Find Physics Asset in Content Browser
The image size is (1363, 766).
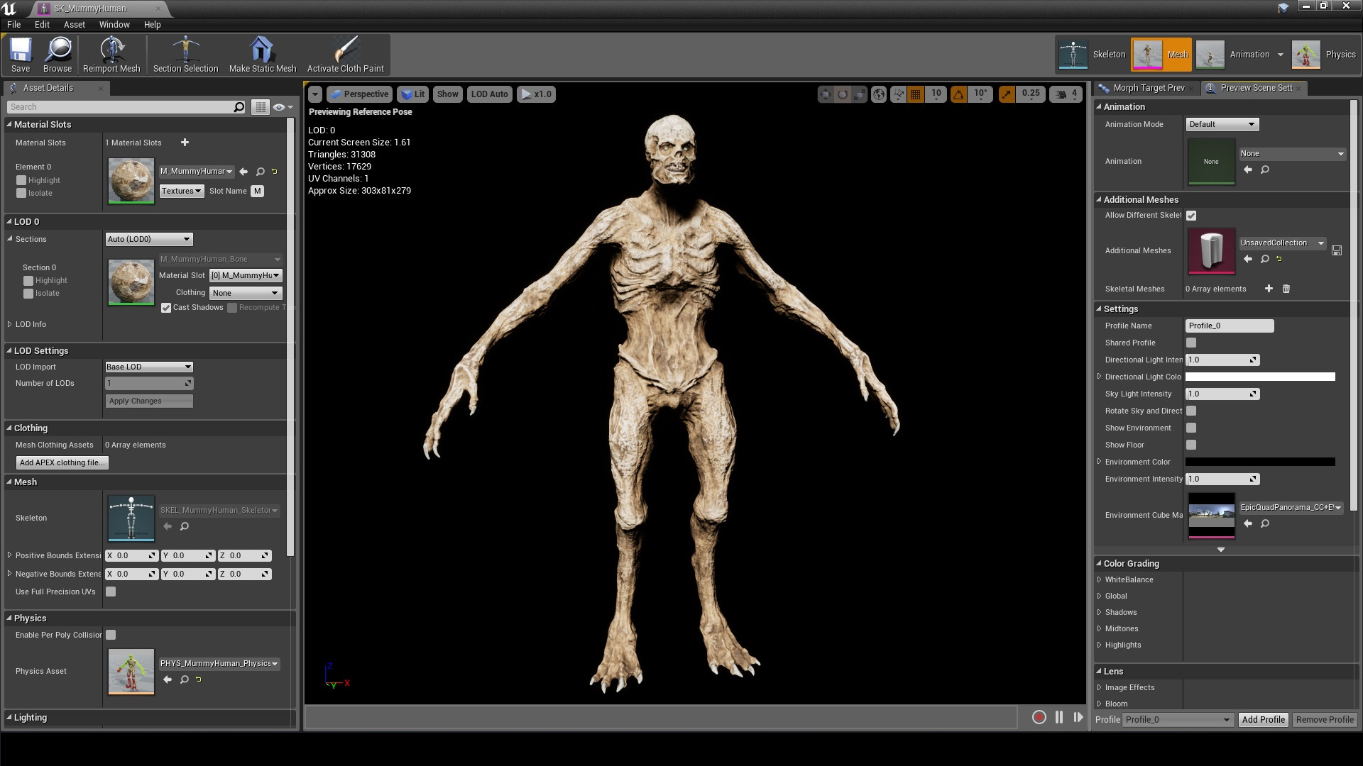pos(185,679)
